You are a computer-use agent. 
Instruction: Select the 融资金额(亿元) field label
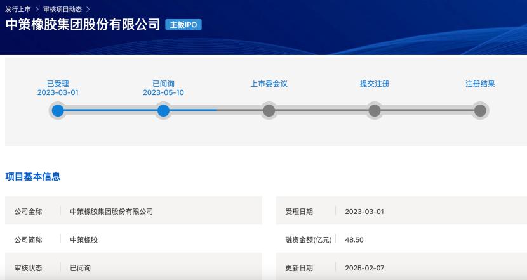(x=309, y=239)
